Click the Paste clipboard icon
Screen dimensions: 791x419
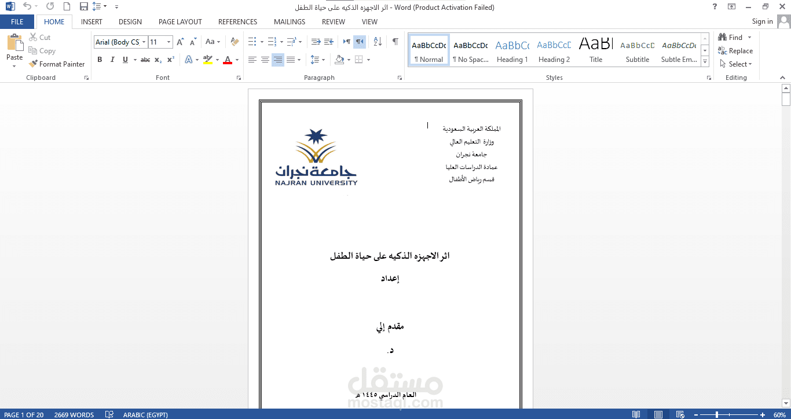click(x=14, y=43)
